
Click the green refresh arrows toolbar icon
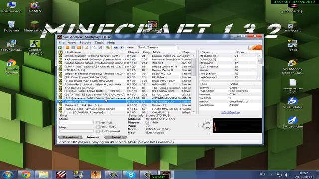click(x=108, y=48)
